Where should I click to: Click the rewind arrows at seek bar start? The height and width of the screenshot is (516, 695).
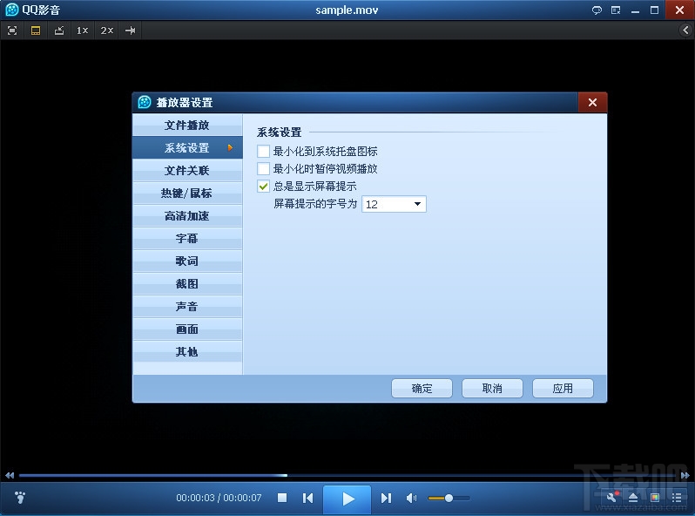point(10,476)
